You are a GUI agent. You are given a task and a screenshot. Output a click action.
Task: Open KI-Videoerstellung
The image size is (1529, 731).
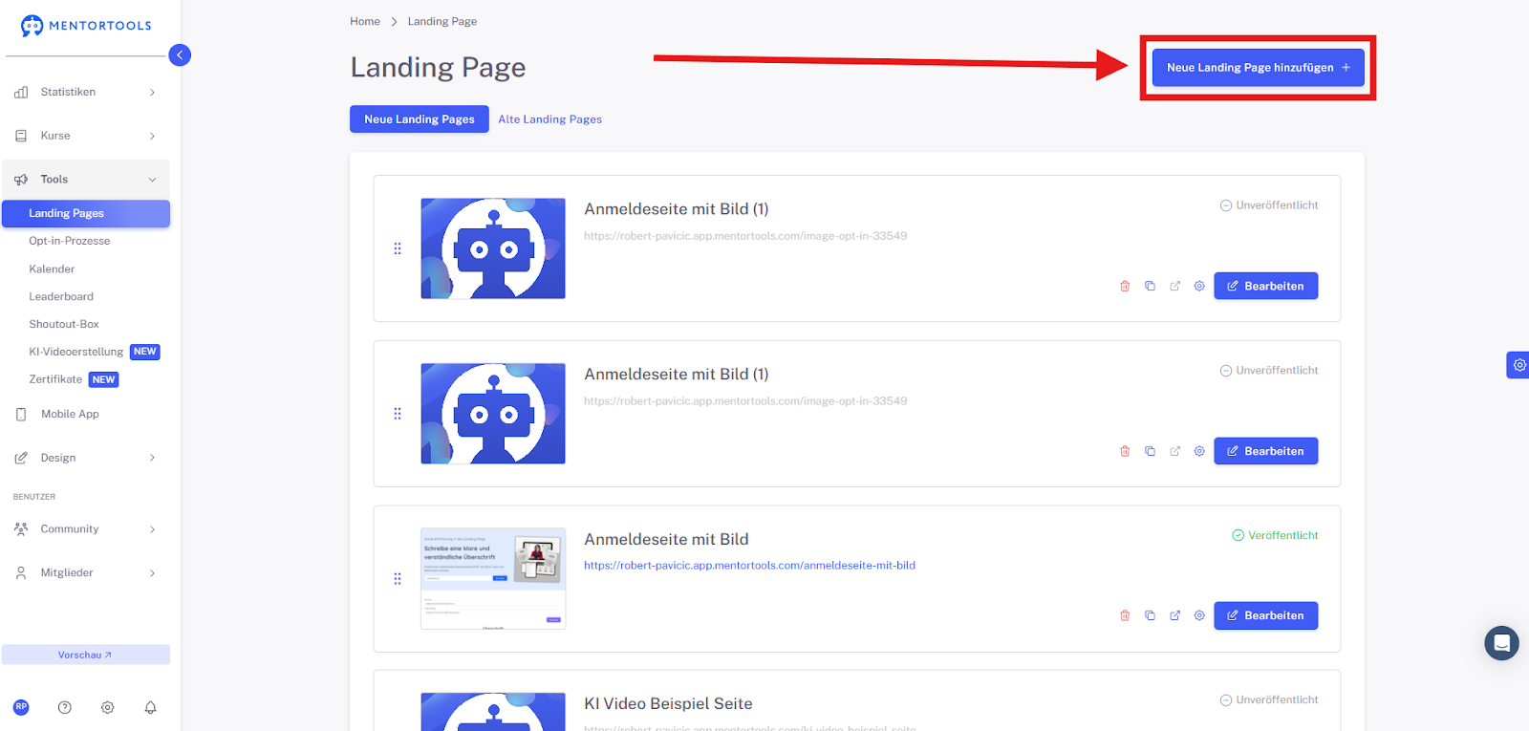point(76,352)
